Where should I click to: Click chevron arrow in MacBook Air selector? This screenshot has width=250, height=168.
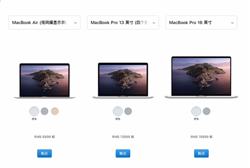[x=75, y=23]
